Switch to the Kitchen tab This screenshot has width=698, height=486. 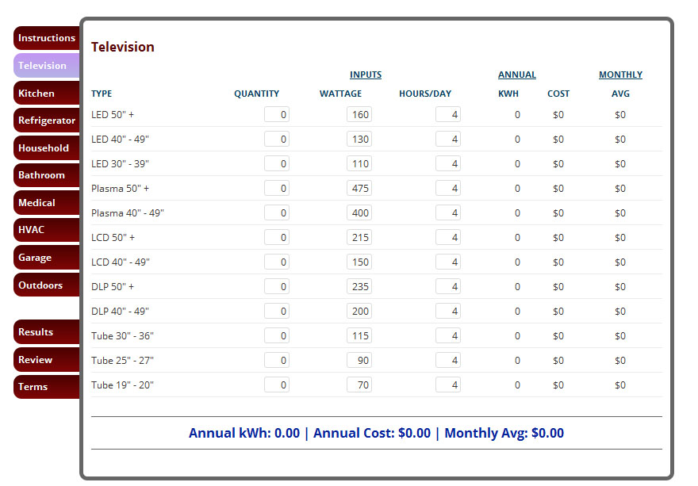tap(46, 94)
